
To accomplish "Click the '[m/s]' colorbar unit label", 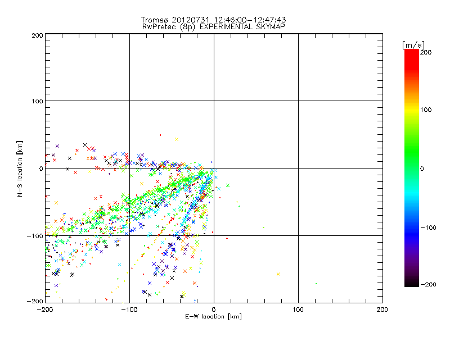I will pyautogui.click(x=413, y=45).
